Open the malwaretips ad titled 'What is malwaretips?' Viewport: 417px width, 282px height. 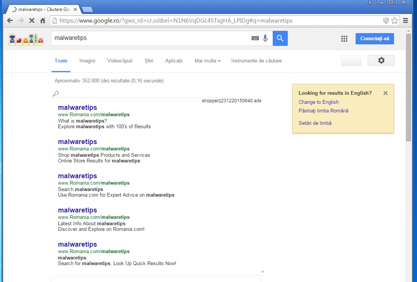coord(77,108)
